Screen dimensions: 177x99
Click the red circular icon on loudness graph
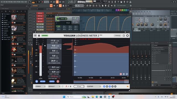[121, 74]
